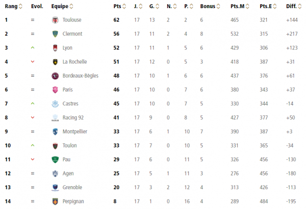Open the Agen team name link

click(68, 173)
